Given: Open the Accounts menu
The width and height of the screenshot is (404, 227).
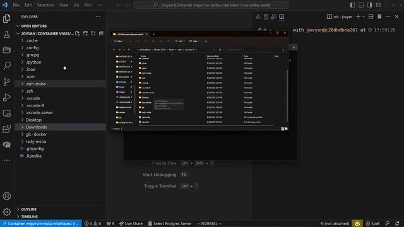Looking at the screenshot, I should point(7,196).
